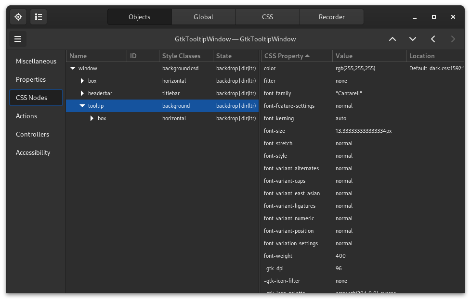The width and height of the screenshot is (471, 301).
Task: Open the Actions page
Action: pyautogui.click(x=36, y=116)
